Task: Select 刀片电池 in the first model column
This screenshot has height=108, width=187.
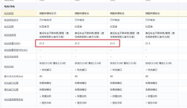Action: tap(44, 20)
